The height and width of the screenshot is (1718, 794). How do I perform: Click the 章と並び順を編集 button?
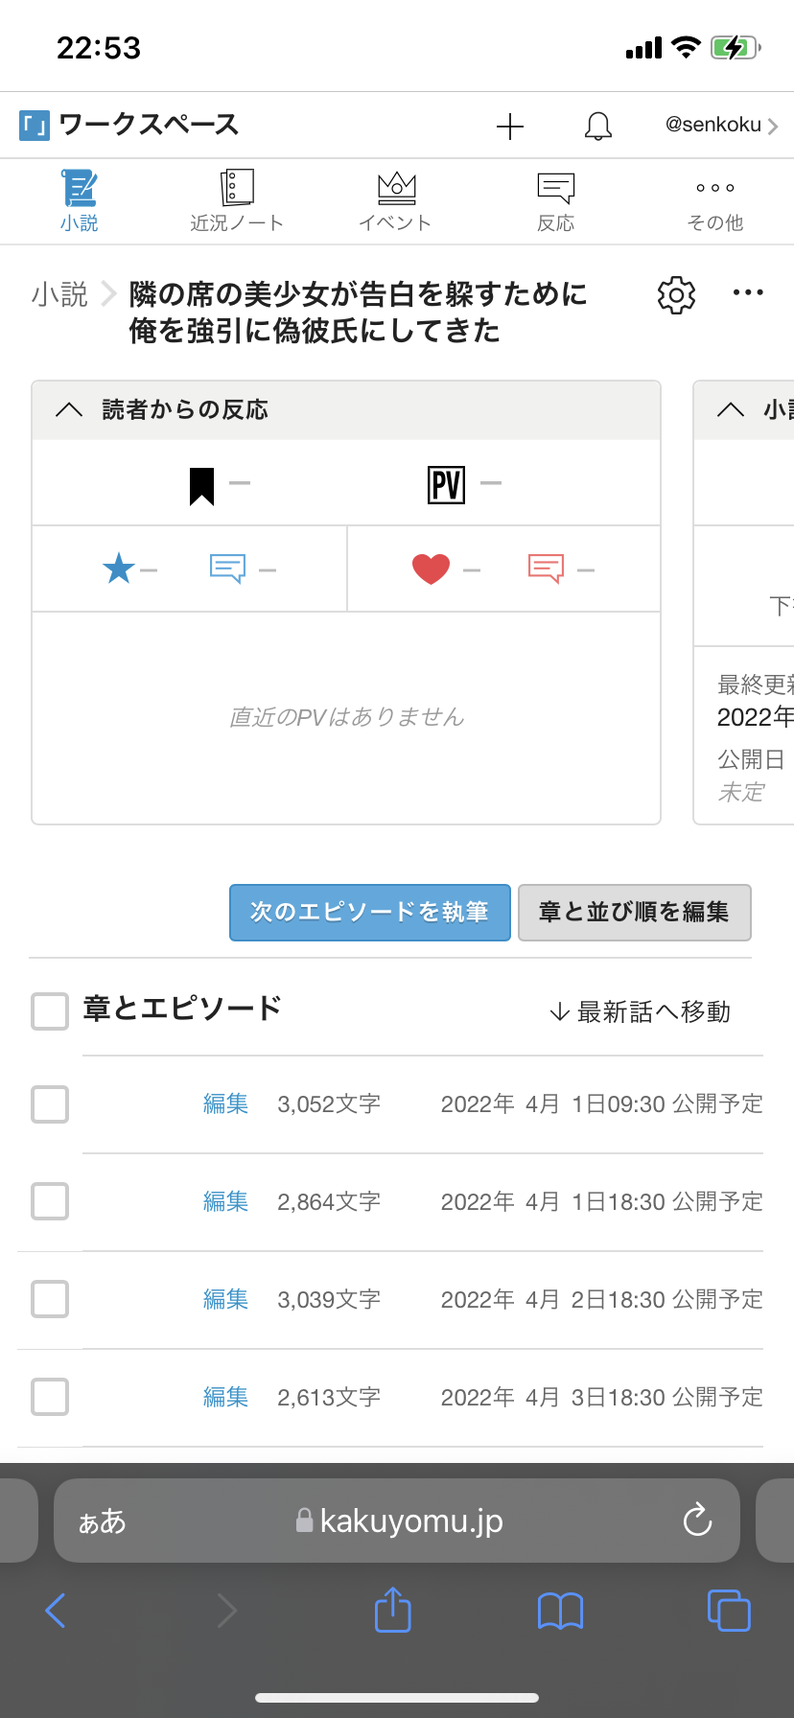[x=634, y=912]
